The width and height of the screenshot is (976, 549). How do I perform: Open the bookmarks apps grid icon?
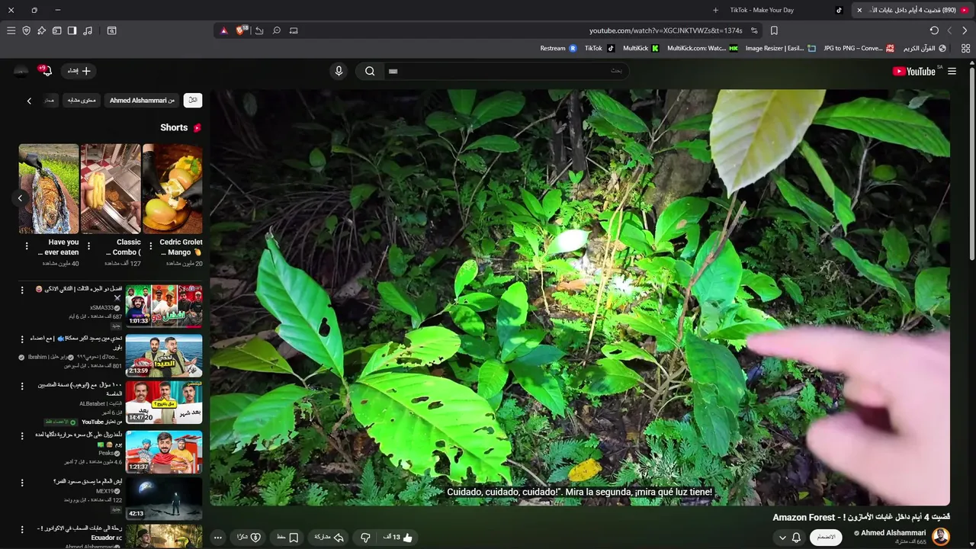[x=965, y=48]
